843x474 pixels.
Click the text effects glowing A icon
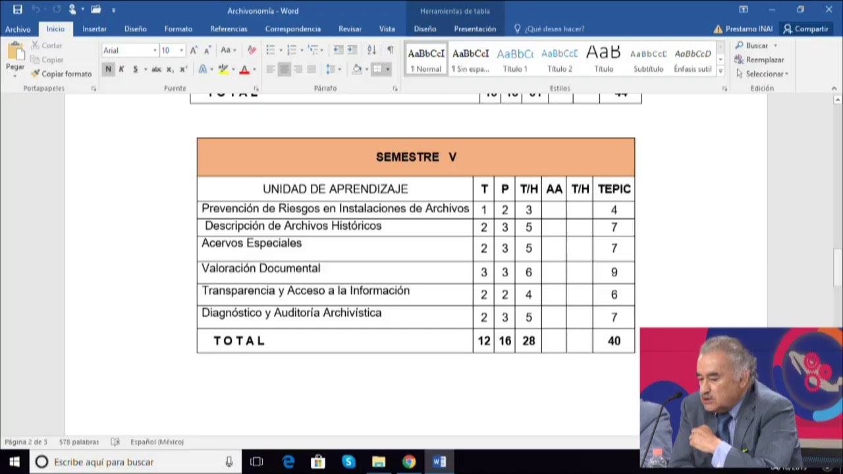point(202,69)
